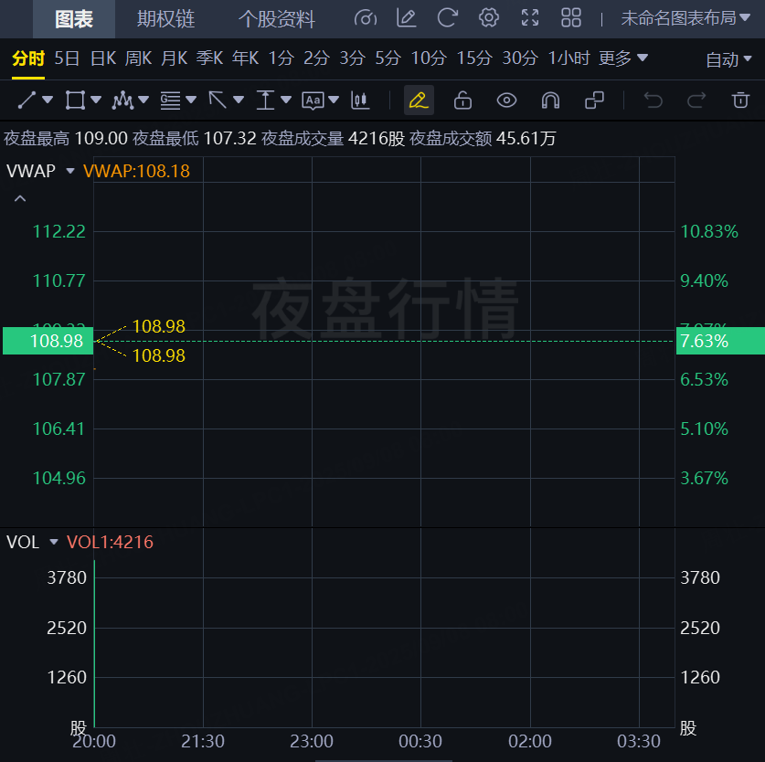Open the VWAP indicator dropdown

(x=69, y=171)
